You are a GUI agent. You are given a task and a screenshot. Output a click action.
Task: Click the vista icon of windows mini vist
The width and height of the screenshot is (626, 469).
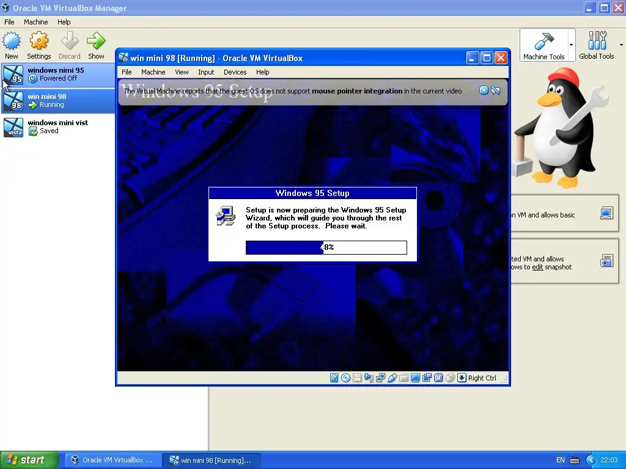(13, 128)
